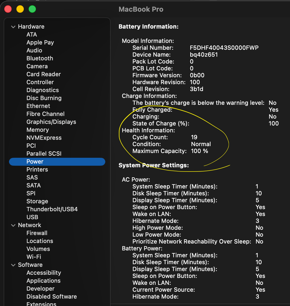The width and height of the screenshot is (290, 306).
Task: Select NVMExpress in the sidebar
Action: coord(44,138)
